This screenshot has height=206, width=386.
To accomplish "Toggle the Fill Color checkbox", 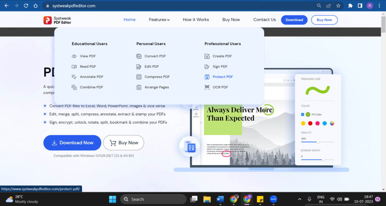I will click(x=303, y=114).
